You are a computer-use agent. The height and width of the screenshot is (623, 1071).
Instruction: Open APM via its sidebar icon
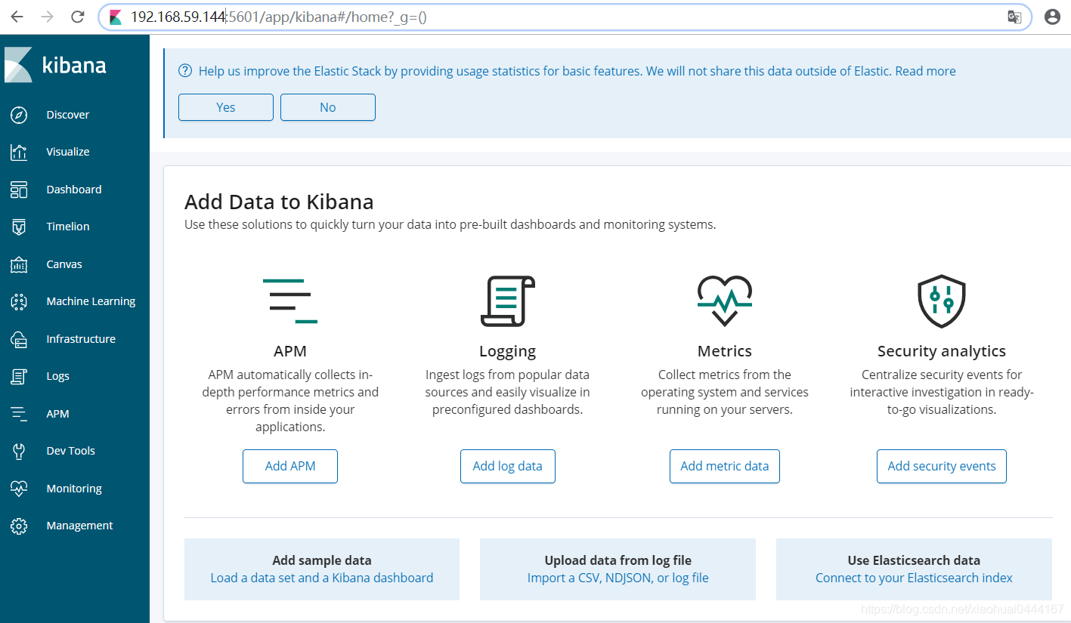19,414
